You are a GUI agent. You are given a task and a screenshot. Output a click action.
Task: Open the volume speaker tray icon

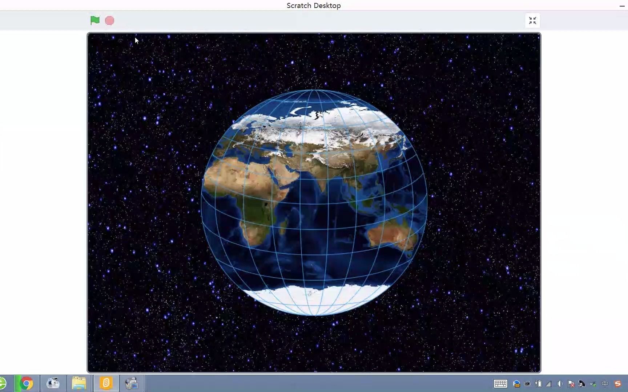560,384
